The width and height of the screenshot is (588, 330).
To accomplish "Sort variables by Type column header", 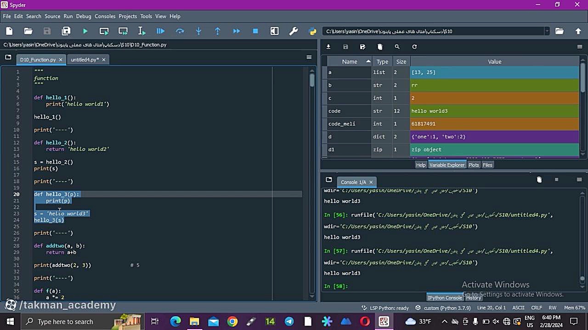I will (382, 61).
